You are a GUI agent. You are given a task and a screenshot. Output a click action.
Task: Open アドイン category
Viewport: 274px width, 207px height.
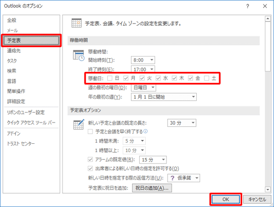coord(31,133)
